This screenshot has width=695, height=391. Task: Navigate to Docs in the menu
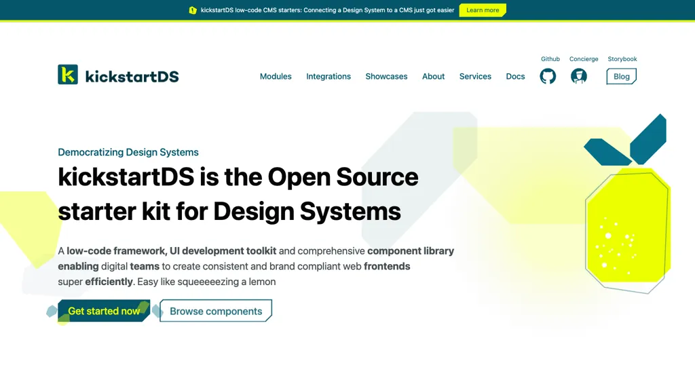[x=515, y=76]
